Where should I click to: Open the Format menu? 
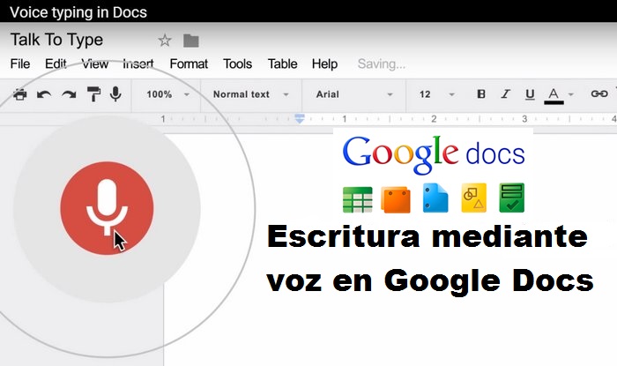(189, 64)
